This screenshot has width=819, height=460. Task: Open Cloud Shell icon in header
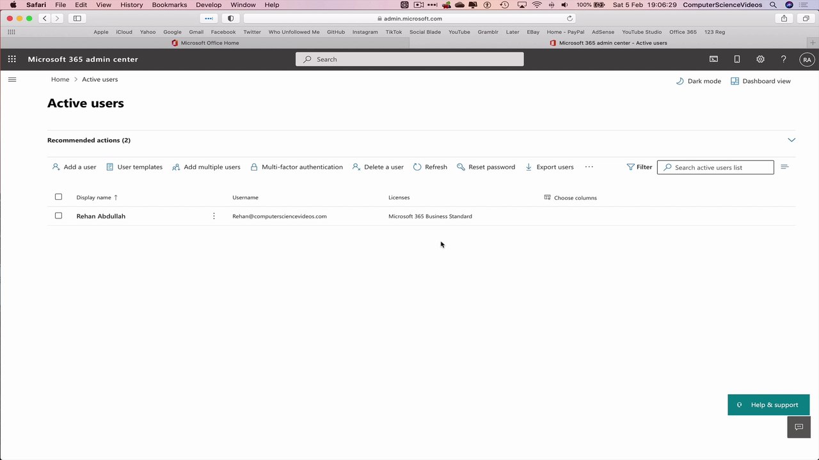[x=713, y=59]
